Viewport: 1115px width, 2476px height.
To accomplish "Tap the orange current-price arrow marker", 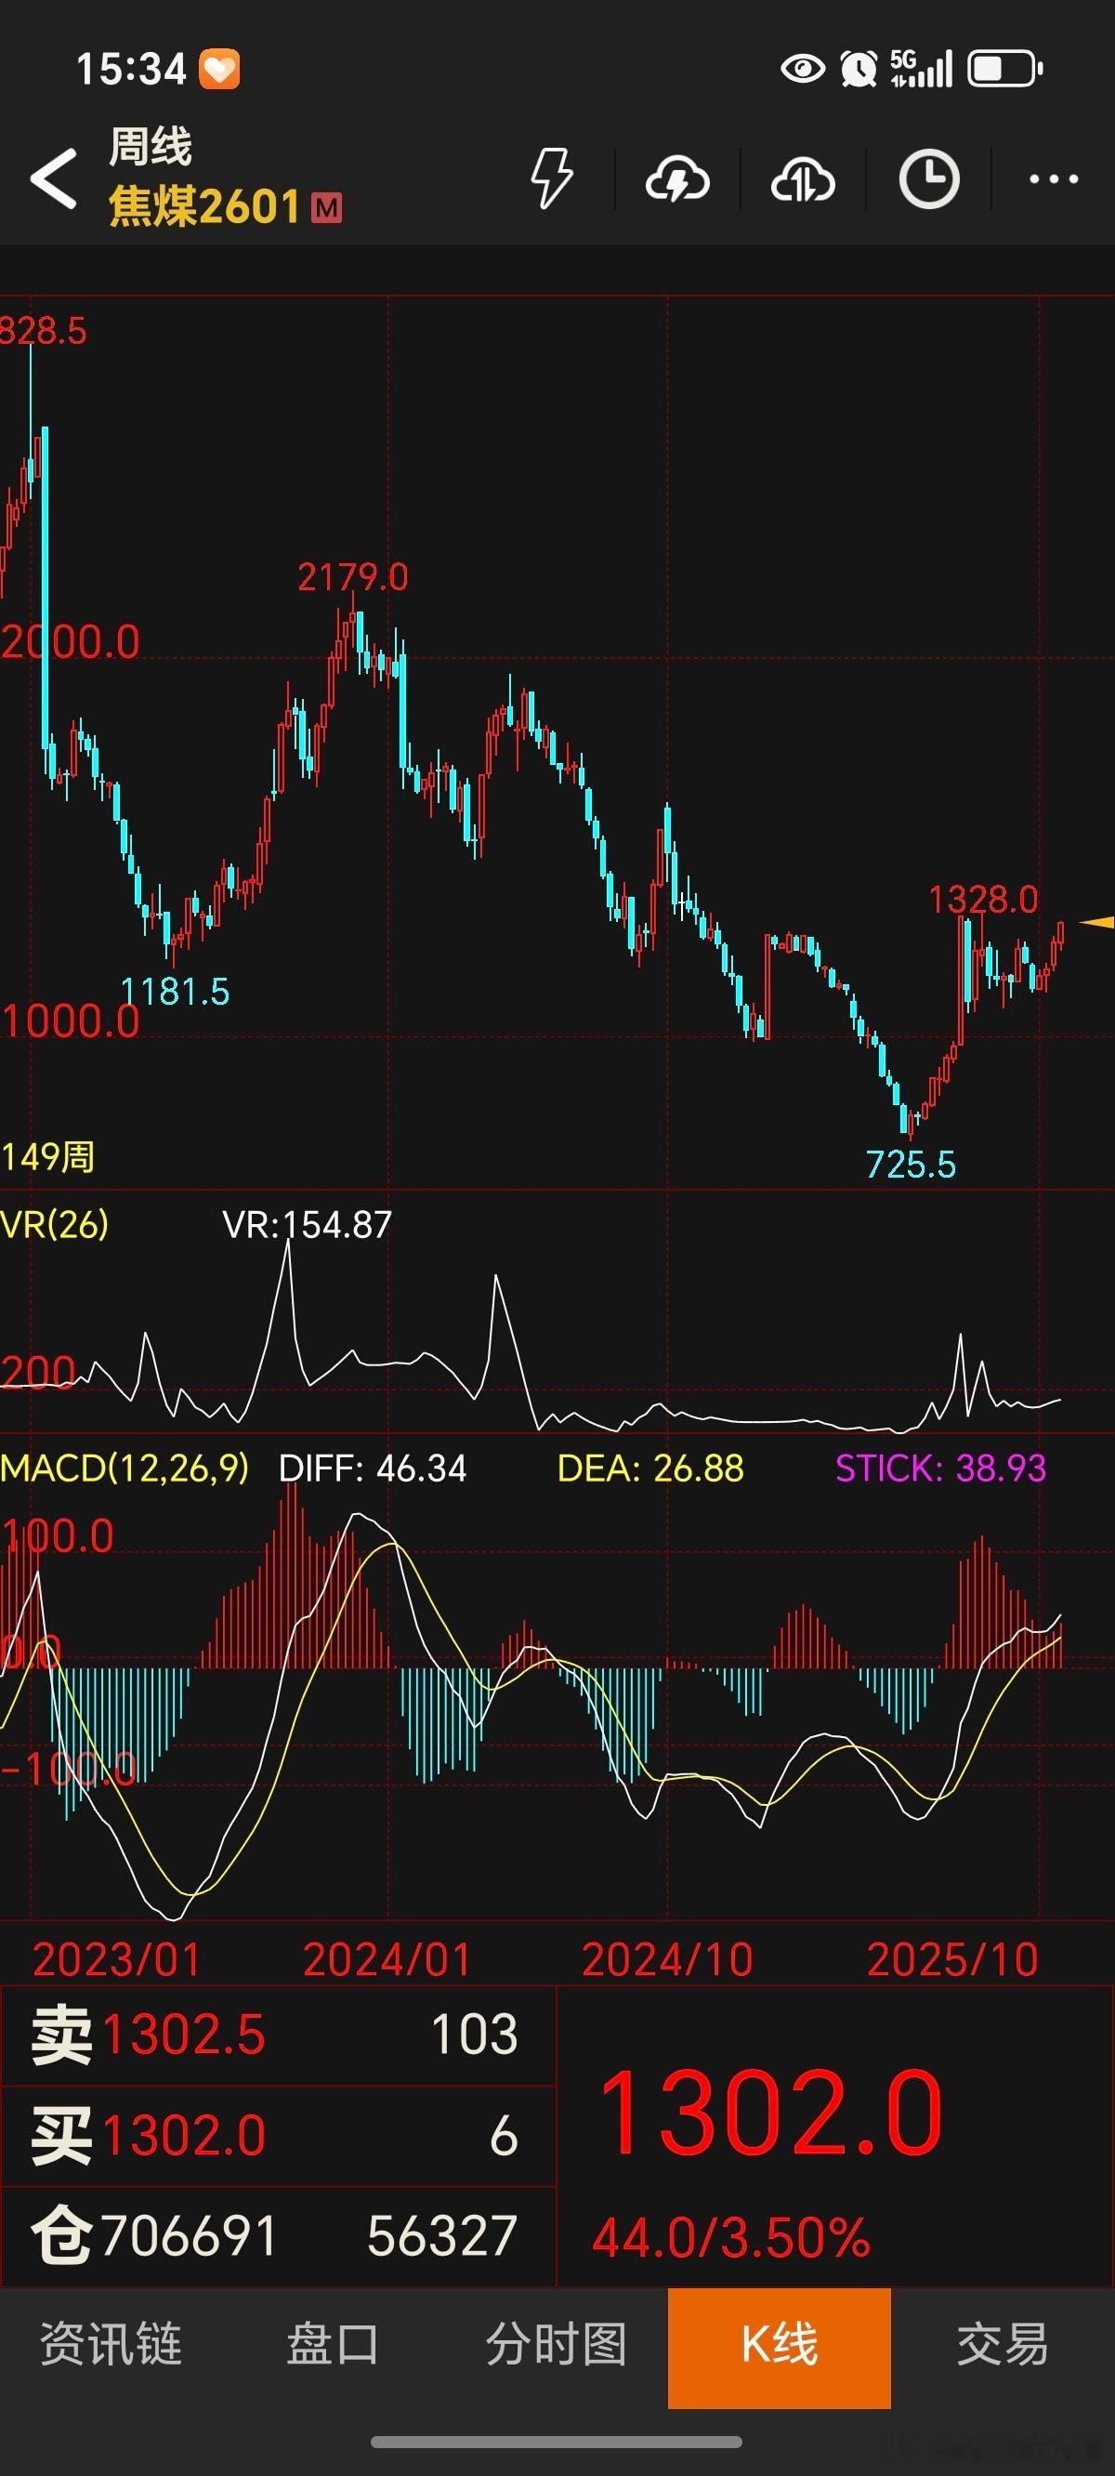I will 1096,923.
